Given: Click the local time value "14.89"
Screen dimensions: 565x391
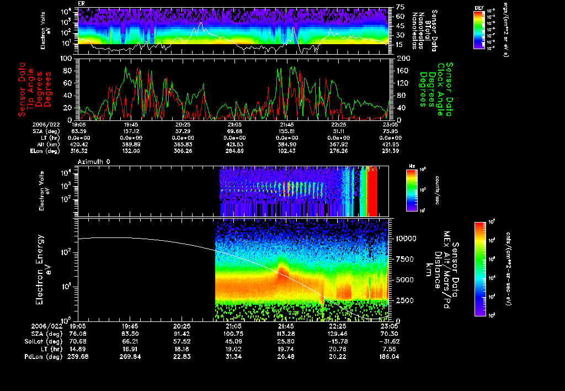Looking at the screenshot, I should click(77, 349).
